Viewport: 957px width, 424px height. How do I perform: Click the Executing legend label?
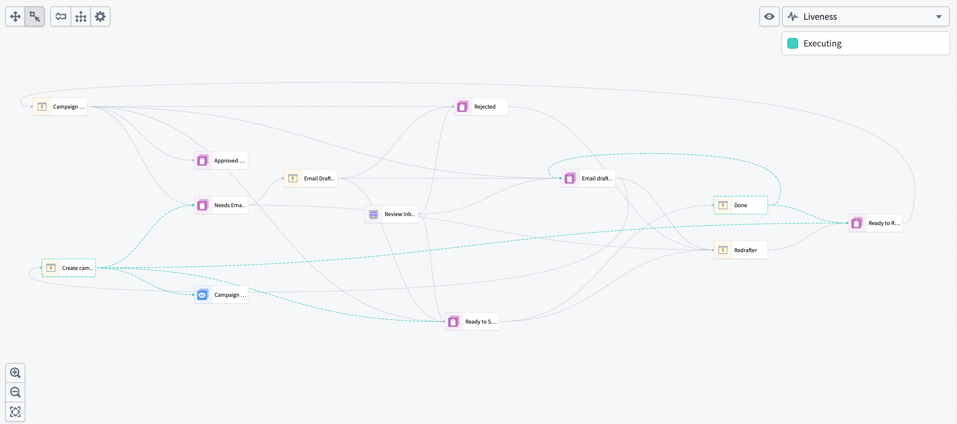[822, 44]
